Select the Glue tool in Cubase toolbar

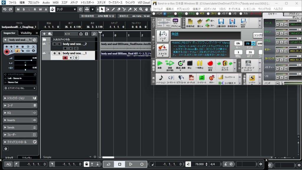[x=130, y=9]
